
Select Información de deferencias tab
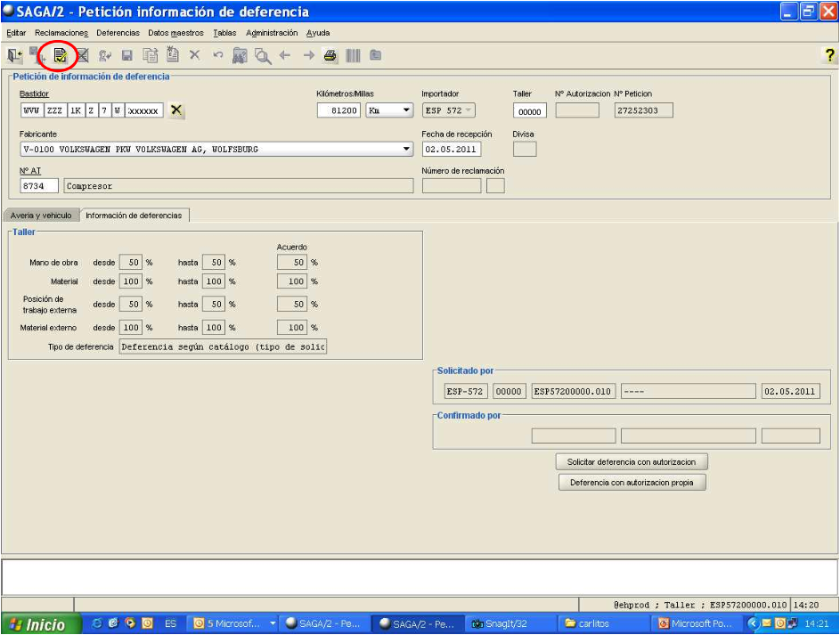click(x=134, y=216)
